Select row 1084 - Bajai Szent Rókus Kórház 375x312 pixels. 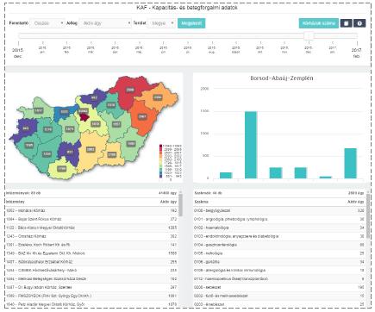(91, 219)
